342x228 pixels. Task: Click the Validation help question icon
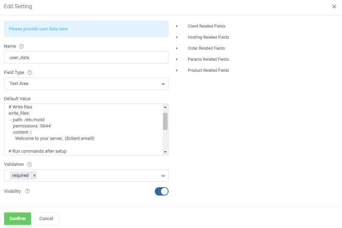click(29, 164)
